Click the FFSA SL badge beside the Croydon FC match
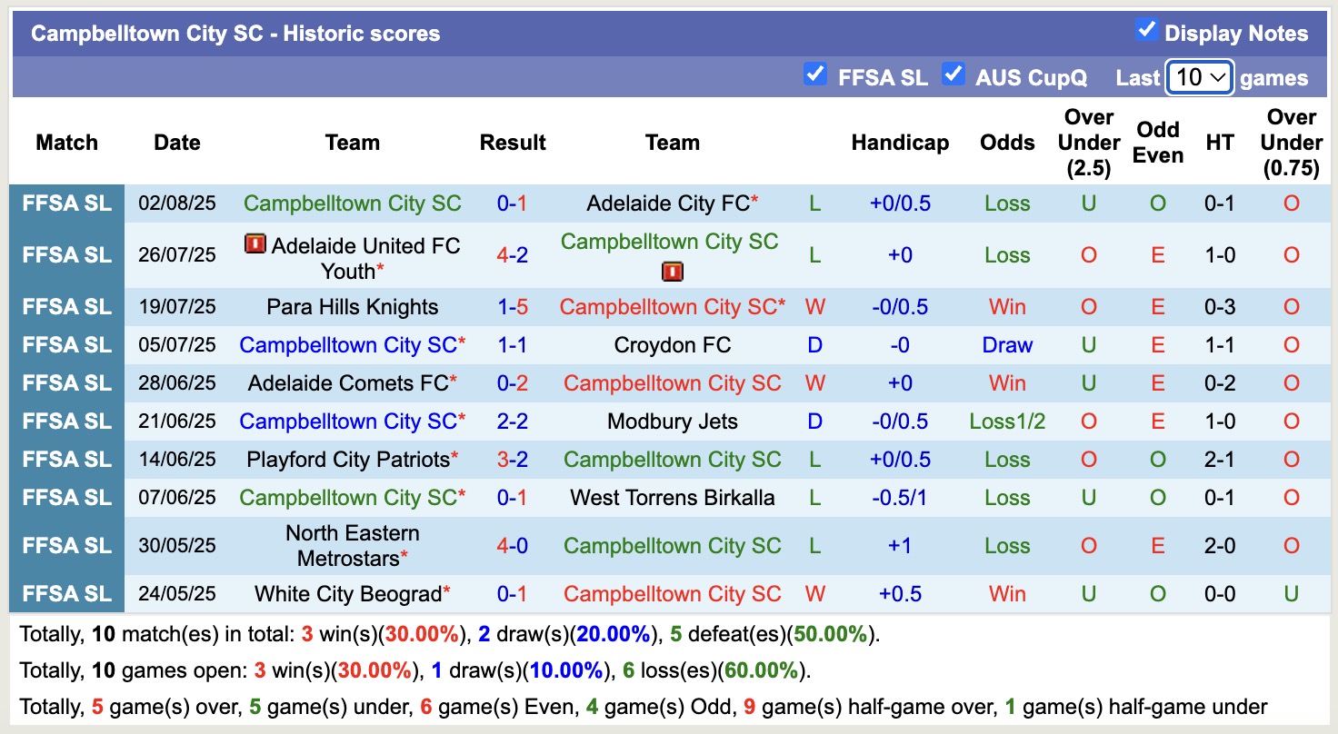Viewport: 1338px width, 734px height. point(67,345)
